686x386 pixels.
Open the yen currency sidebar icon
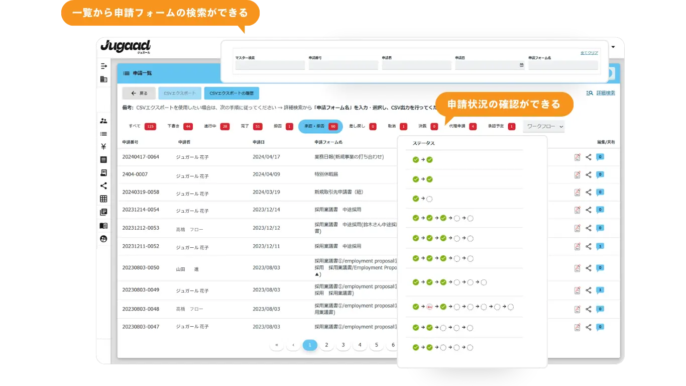point(103,147)
